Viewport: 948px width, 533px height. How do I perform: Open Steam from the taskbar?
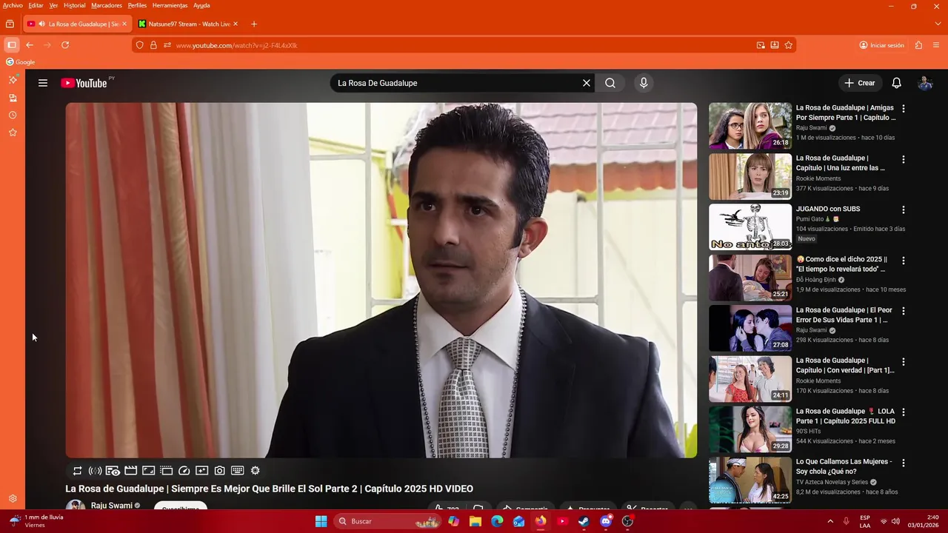click(x=584, y=521)
